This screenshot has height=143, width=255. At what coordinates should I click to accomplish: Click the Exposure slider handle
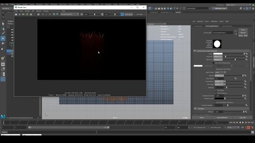235,60
